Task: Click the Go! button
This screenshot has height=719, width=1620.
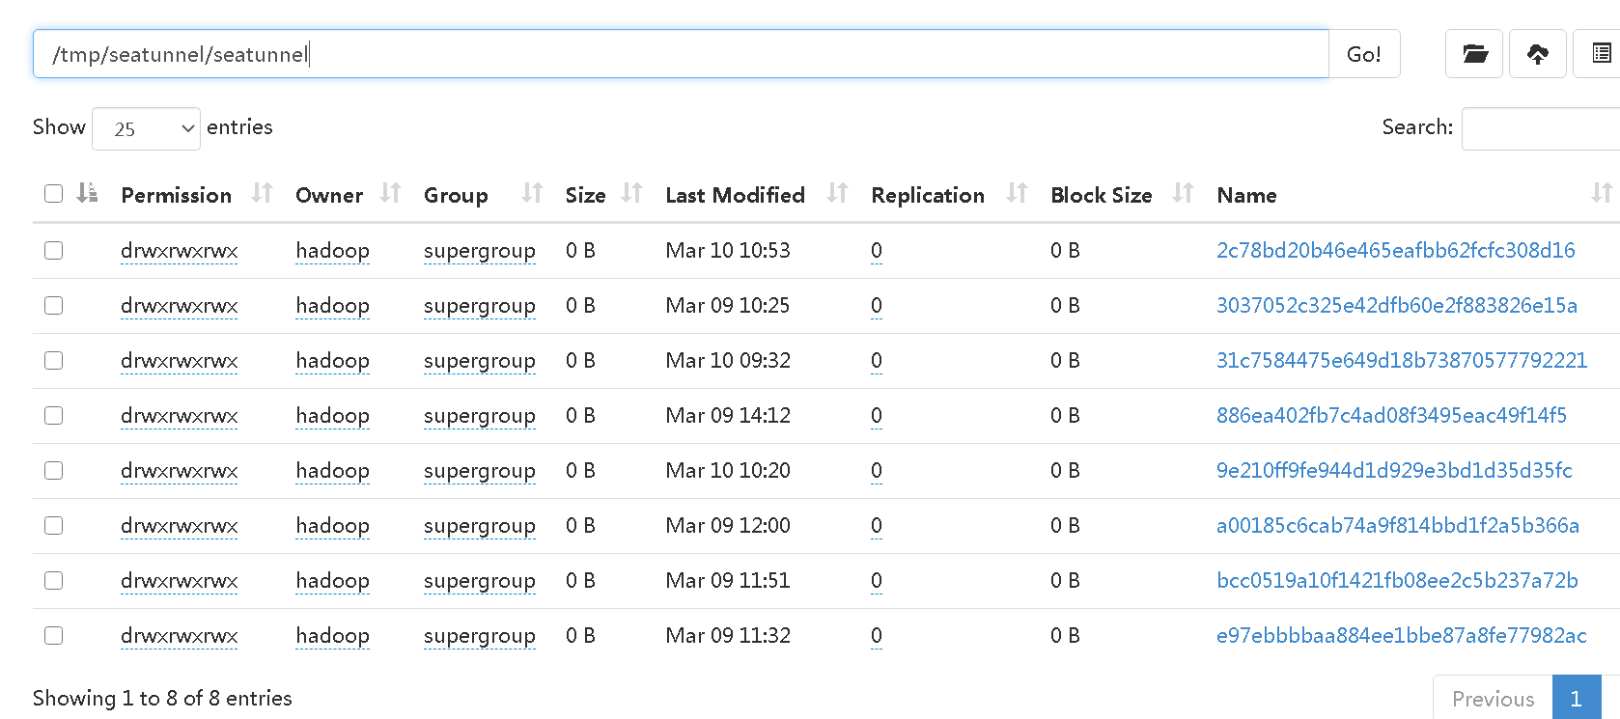Action: click(1364, 54)
